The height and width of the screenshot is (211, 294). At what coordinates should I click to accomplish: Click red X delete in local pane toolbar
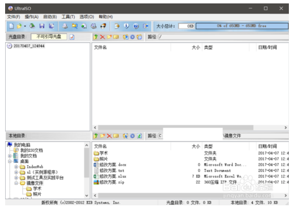109,136
